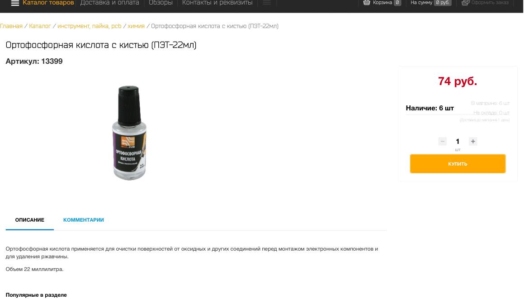This screenshot has width=529, height=299.
Task: Open инструмент, пайка, pcb breadcrumb
Action: pyautogui.click(x=90, y=26)
